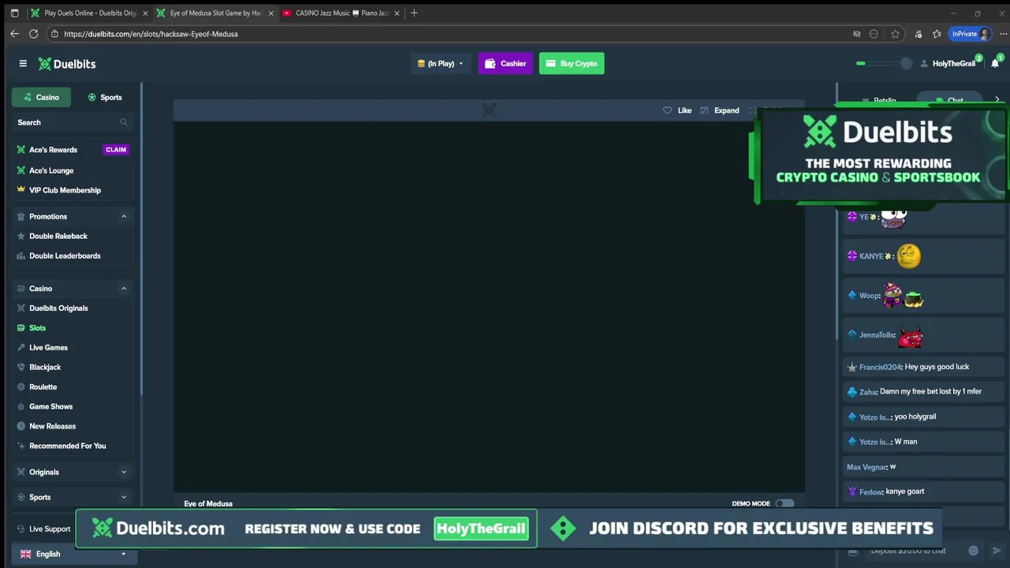Collapse the chat panel arrow
1010x568 pixels.
(997, 100)
